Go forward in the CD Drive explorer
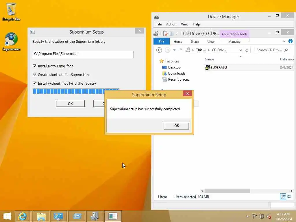Viewport: 296px width, 222px height. coord(167,50)
